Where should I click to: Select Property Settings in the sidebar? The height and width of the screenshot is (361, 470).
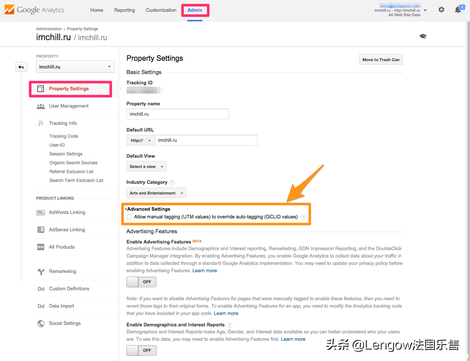(69, 89)
